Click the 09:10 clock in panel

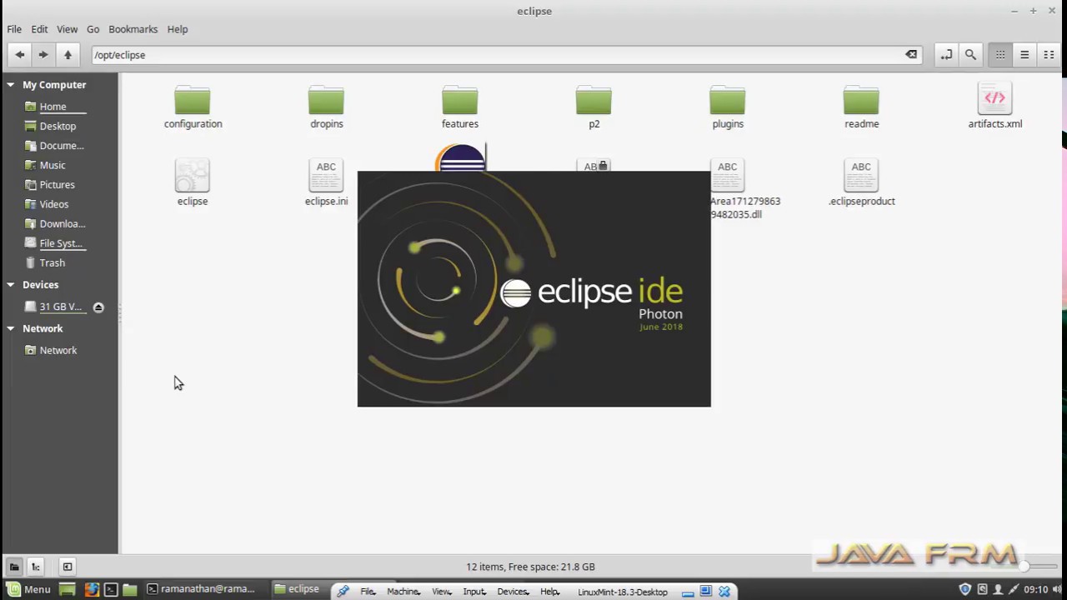point(1035,589)
